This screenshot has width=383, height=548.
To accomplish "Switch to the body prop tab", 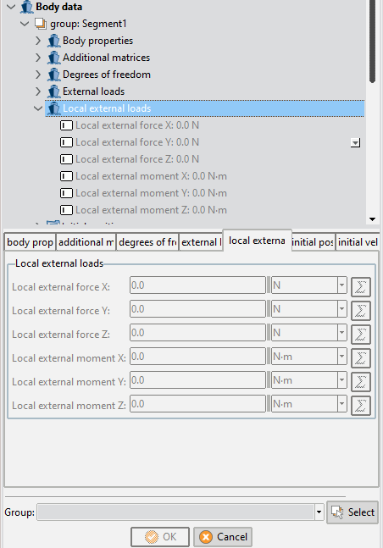I will click(x=30, y=242).
